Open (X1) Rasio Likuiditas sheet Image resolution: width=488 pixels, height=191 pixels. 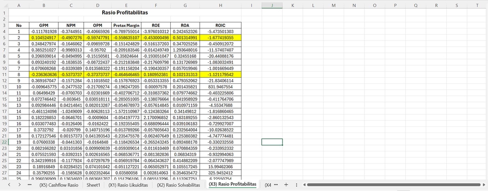point(128,184)
